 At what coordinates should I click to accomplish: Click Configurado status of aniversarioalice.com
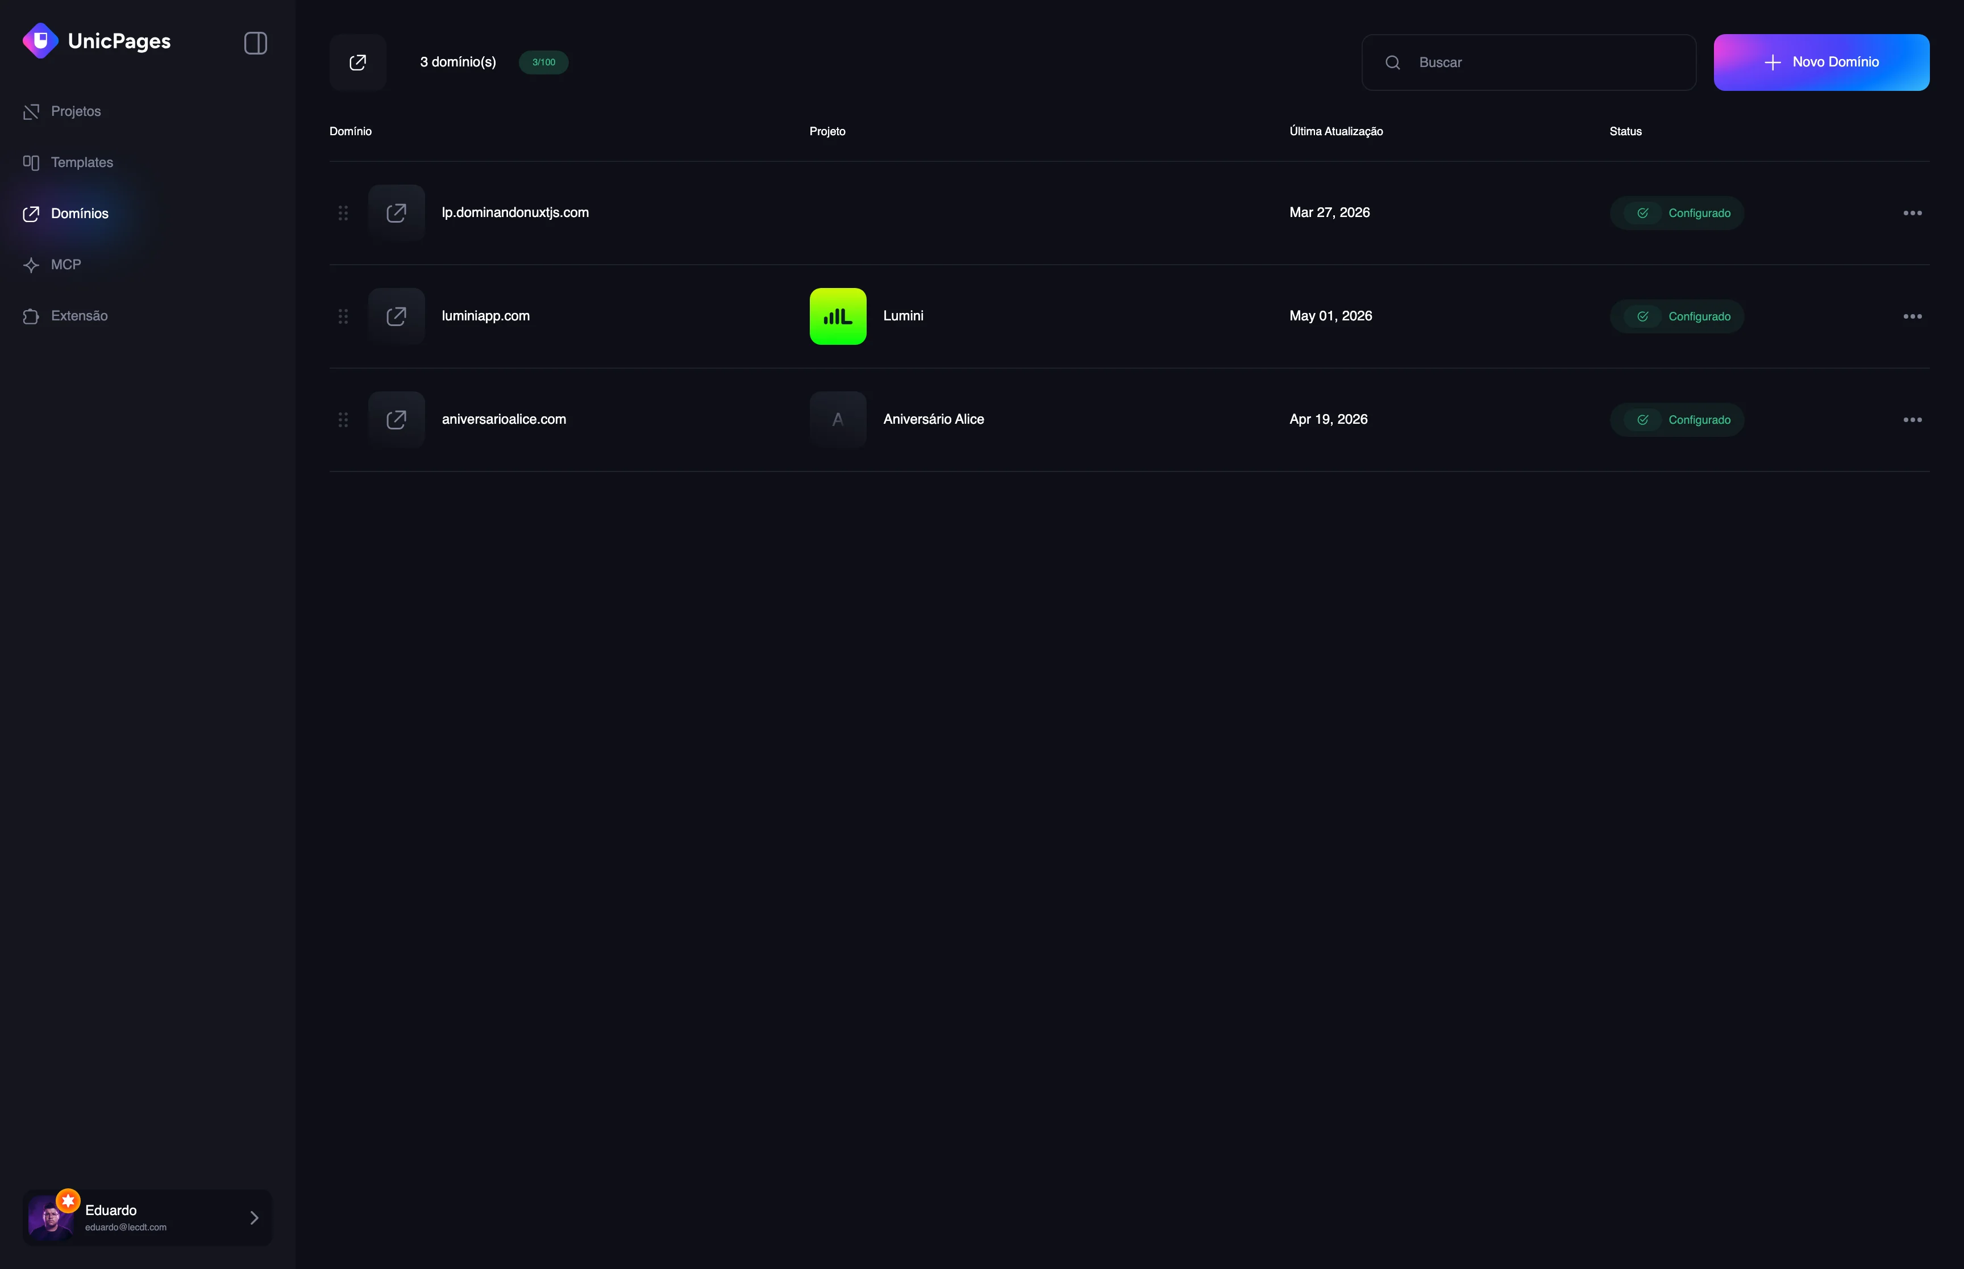(1676, 419)
